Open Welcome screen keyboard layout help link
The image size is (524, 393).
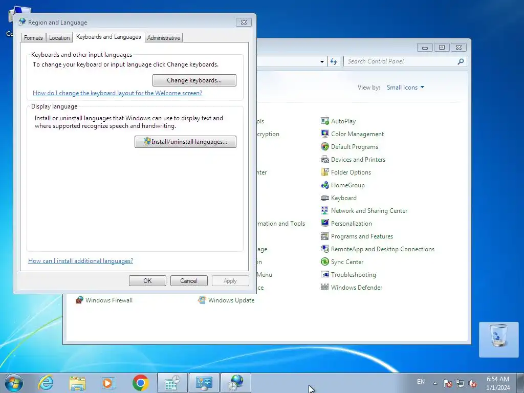tap(117, 93)
